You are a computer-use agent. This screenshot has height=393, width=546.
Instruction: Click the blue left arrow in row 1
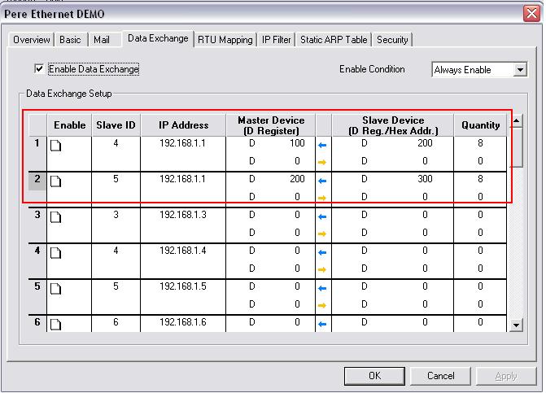pyautogui.click(x=322, y=145)
